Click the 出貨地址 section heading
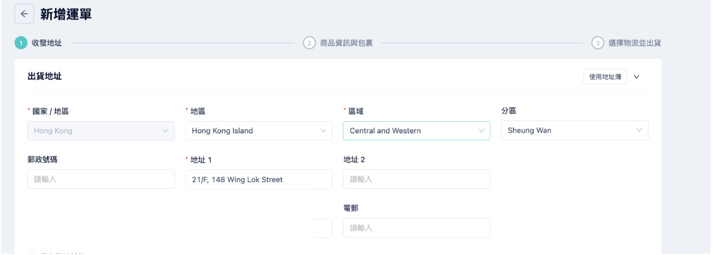 tap(45, 77)
